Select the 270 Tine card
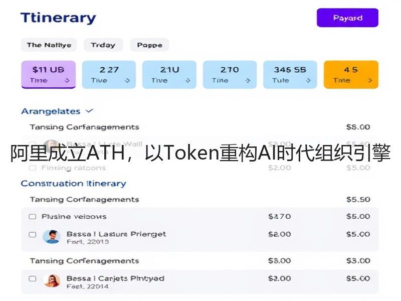The image size is (401, 301). pos(230,74)
